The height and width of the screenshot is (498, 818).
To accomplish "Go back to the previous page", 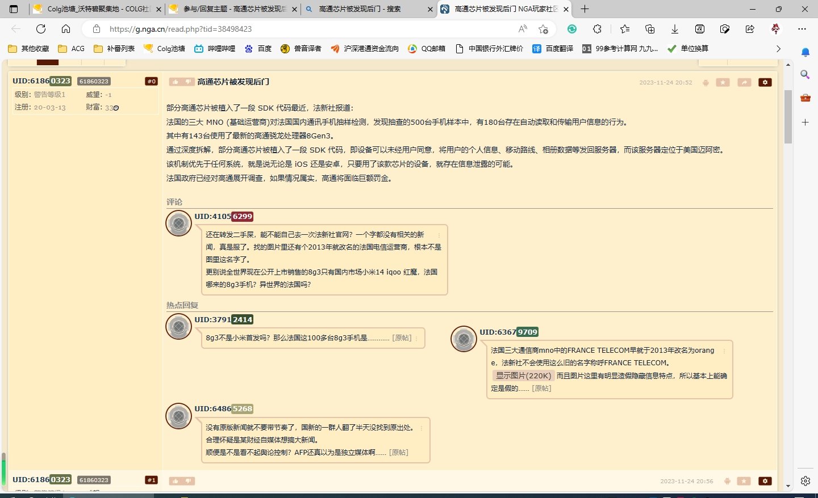I will tap(16, 29).
